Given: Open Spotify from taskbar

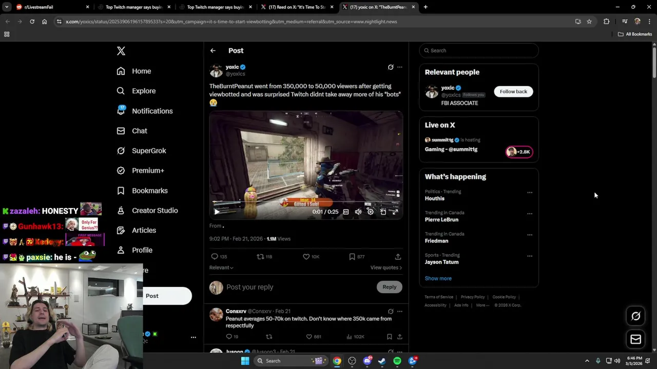Looking at the screenshot, I should [397, 361].
